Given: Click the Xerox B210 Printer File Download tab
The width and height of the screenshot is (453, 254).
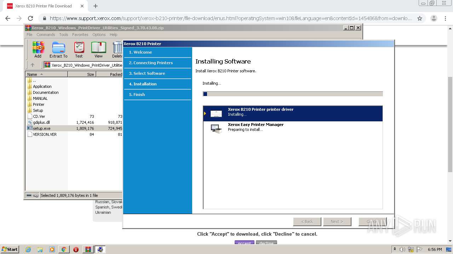Looking at the screenshot, I should click(x=44, y=6).
